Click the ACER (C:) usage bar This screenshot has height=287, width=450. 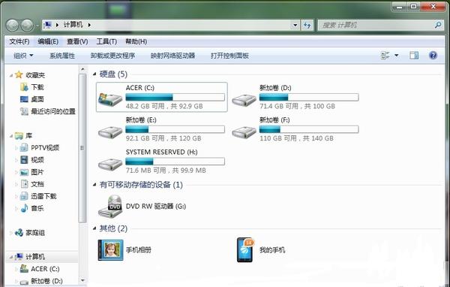coord(175,97)
